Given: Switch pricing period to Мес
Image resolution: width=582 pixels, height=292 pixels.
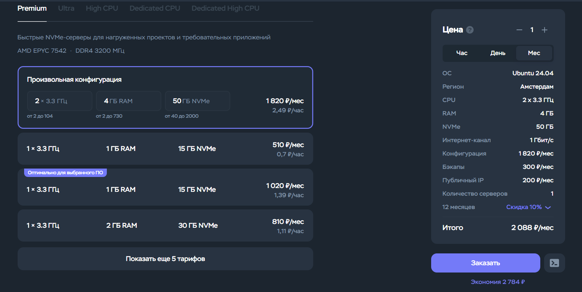Looking at the screenshot, I should pyautogui.click(x=534, y=53).
